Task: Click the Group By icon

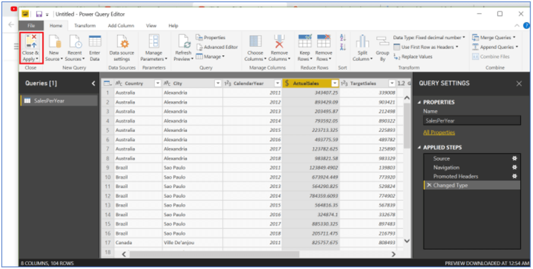Action: tap(382, 43)
